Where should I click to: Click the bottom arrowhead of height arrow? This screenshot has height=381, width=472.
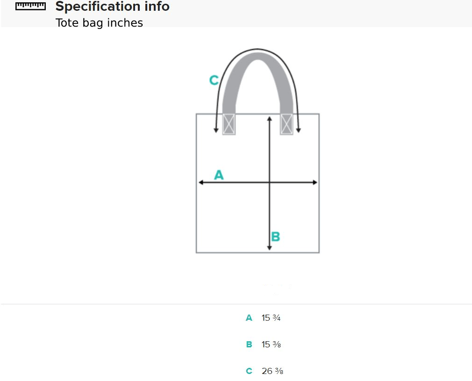[x=270, y=248]
